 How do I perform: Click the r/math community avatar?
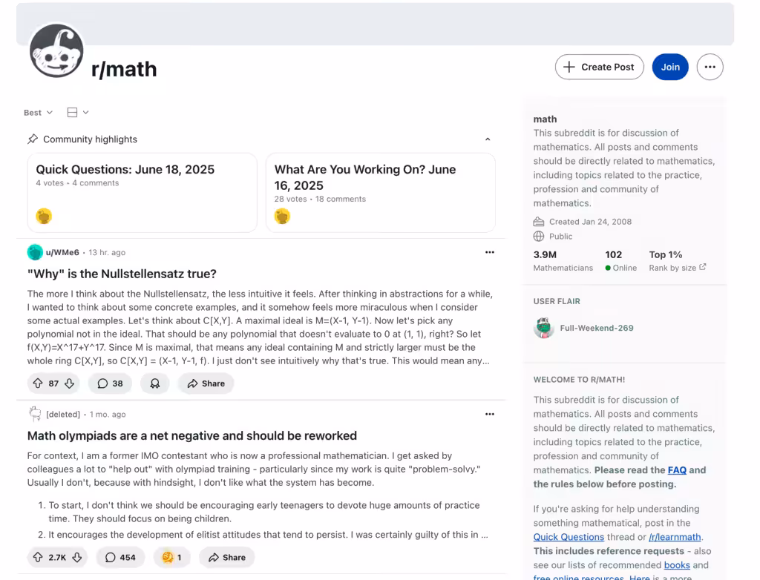[56, 51]
